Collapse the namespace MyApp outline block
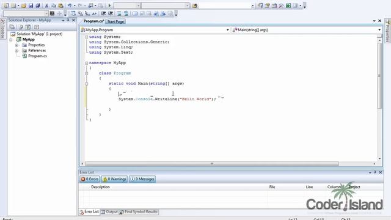 coord(86,63)
